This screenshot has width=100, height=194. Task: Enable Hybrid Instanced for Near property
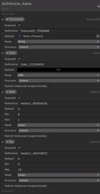[x=50, y=136]
